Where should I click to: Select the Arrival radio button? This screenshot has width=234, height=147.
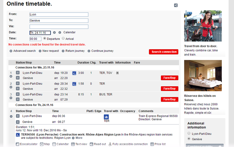pyautogui.click(x=63, y=38)
